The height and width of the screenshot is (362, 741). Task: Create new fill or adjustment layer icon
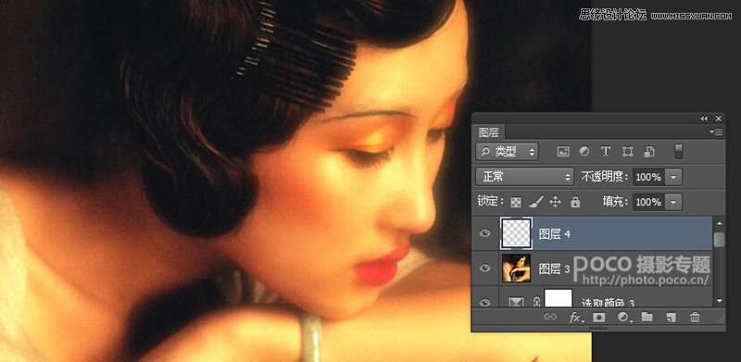[623, 318]
